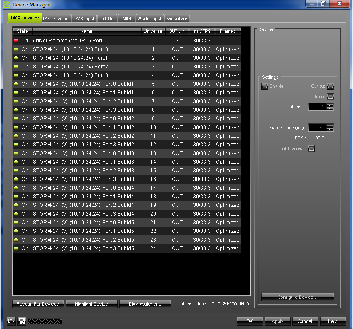Select STORM-24 (V) Port:2 SubId5 row
Image resolution: width=353 pixels, height=329 pixels.
(x=127, y=239)
